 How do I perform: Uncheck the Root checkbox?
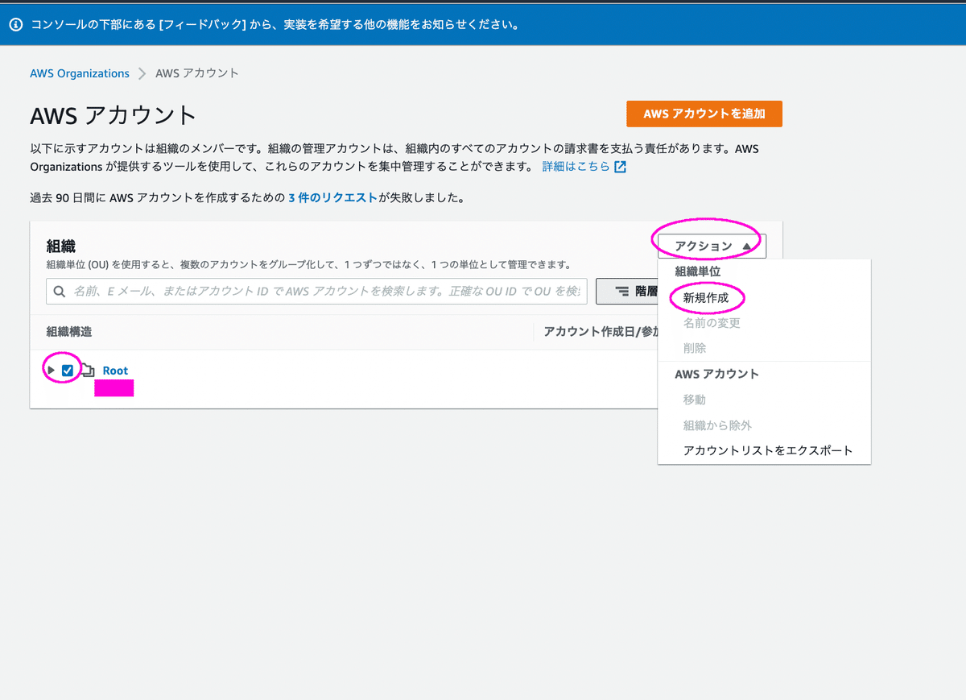click(68, 371)
